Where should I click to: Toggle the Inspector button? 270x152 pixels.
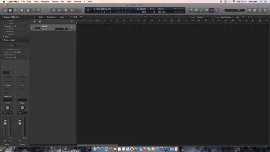[10, 10]
